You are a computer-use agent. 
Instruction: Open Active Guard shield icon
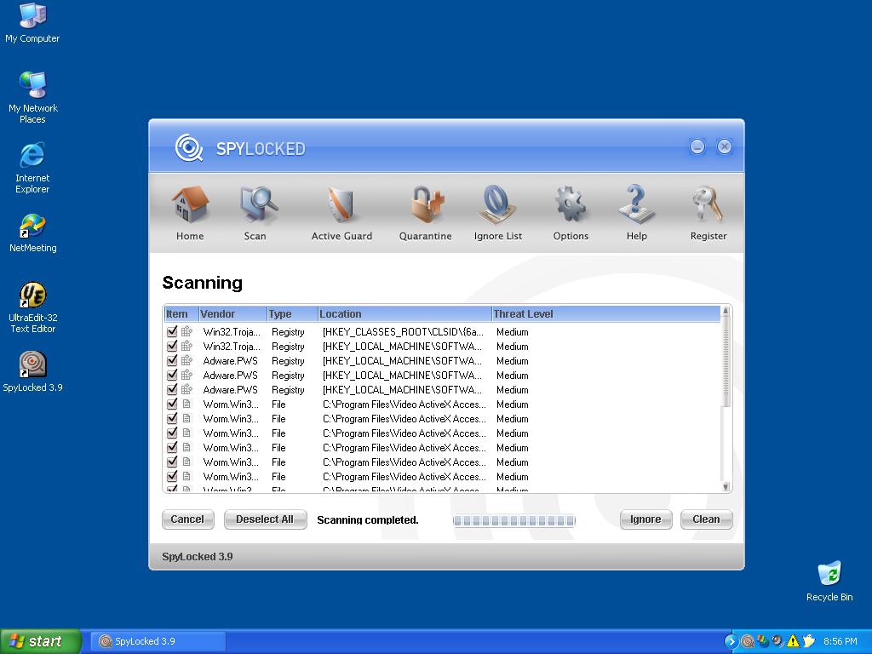(x=341, y=206)
